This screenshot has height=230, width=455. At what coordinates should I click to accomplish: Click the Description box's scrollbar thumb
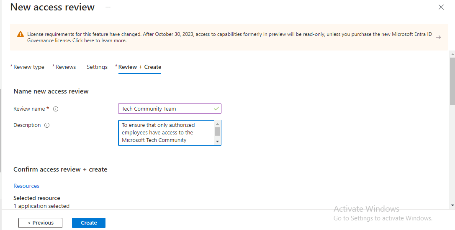tap(217, 131)
